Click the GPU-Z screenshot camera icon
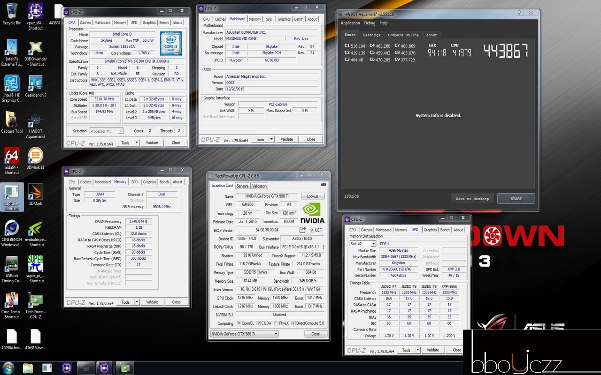Screen dimensions: 601x375 (323, 185)
